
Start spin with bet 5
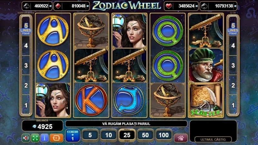(90, 135)
